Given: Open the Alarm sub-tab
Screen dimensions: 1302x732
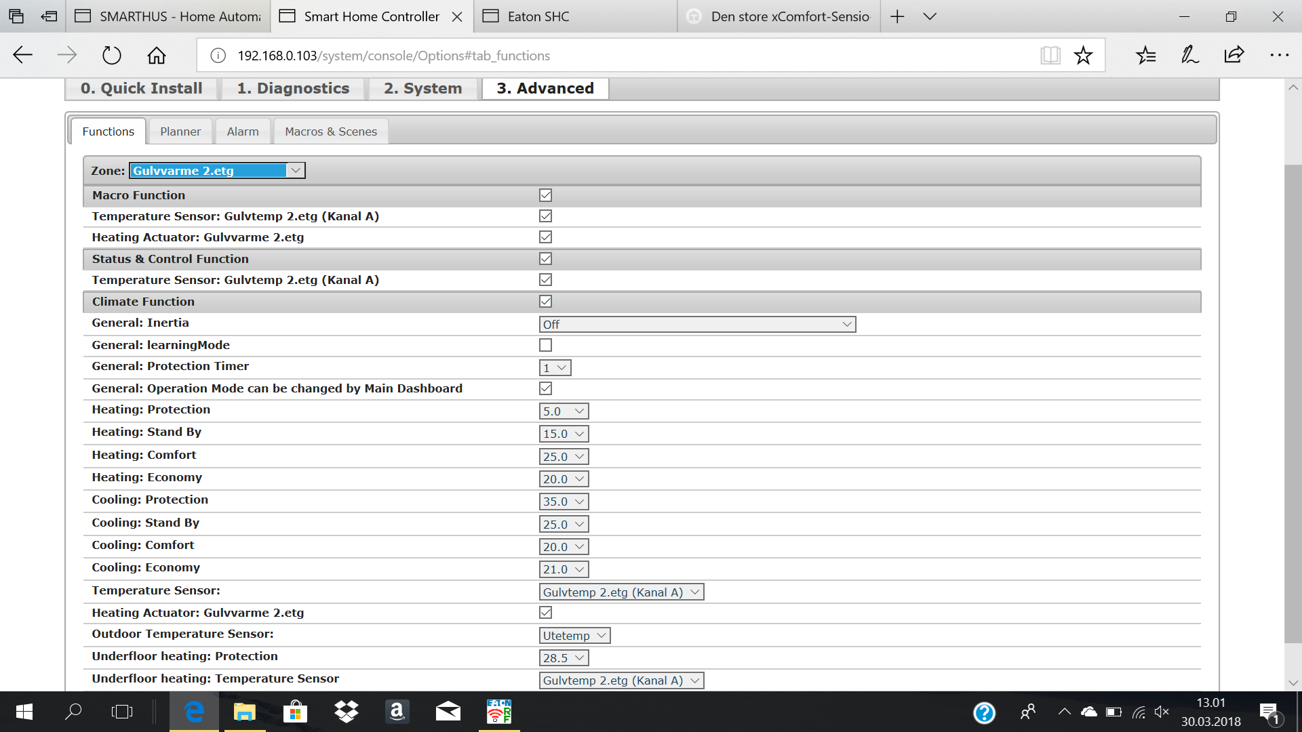Looking at the screenshot, I should click(x=242, y=131).
